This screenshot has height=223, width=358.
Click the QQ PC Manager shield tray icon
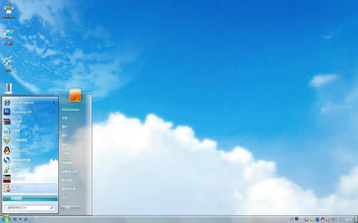pos(312,219)
